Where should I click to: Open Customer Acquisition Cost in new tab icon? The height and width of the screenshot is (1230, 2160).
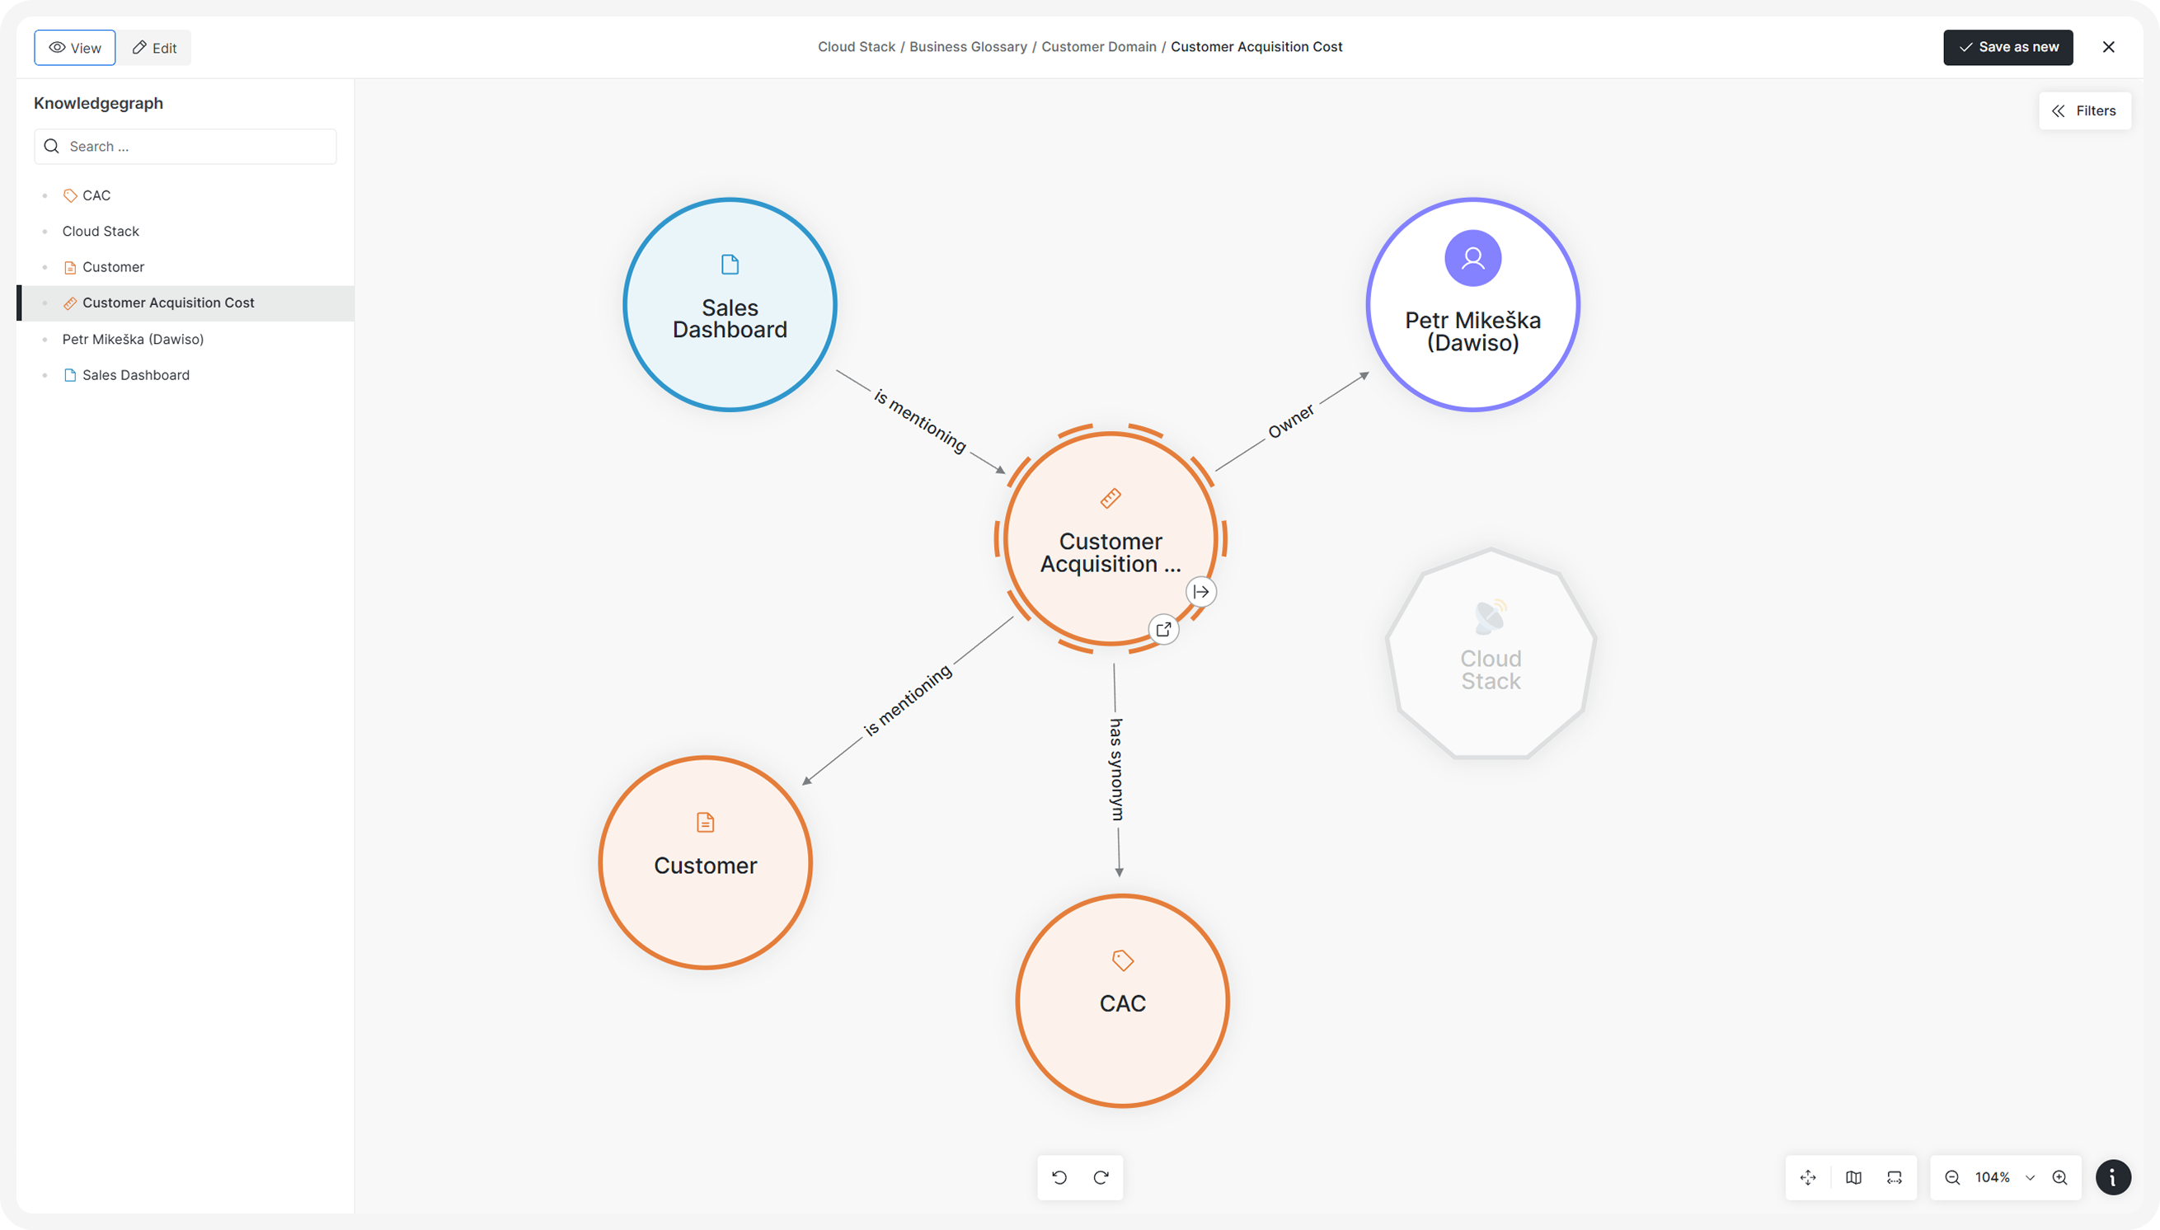click(1163, 628)
